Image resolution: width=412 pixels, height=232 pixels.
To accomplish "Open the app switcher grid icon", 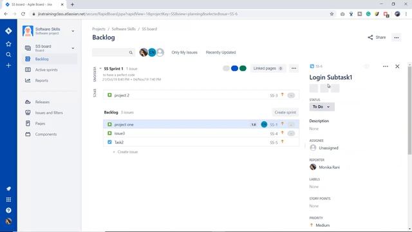I will click(8, 200).
